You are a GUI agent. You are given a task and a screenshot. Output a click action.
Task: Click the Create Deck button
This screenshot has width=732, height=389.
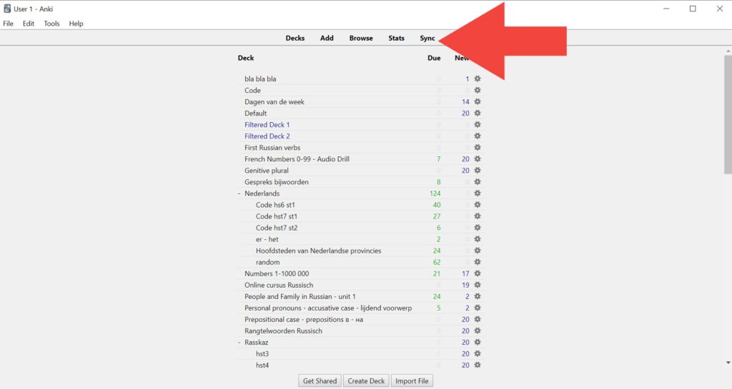[366, 381]
